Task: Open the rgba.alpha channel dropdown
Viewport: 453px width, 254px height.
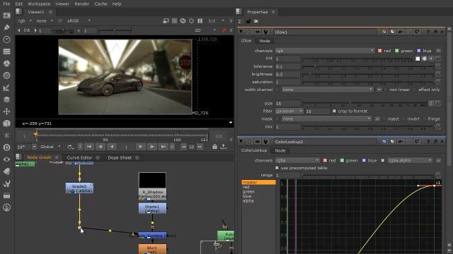Action: pos(410,160)
